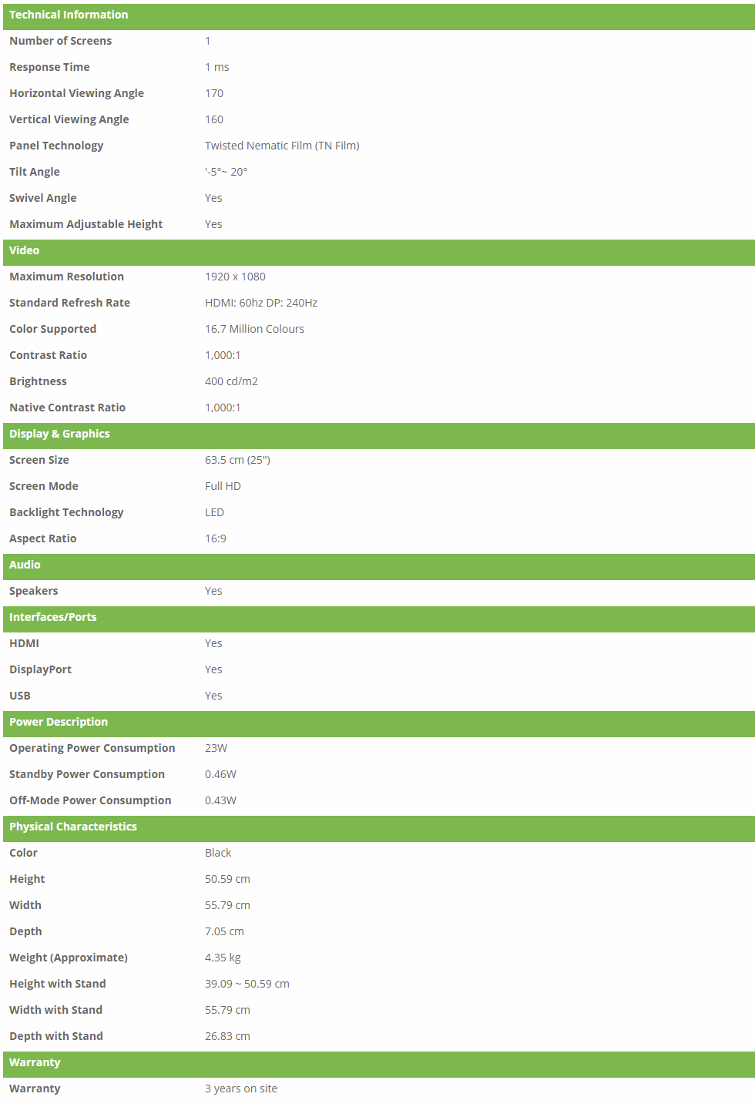Click the 3 years on site value

(x=240, y=1089)
